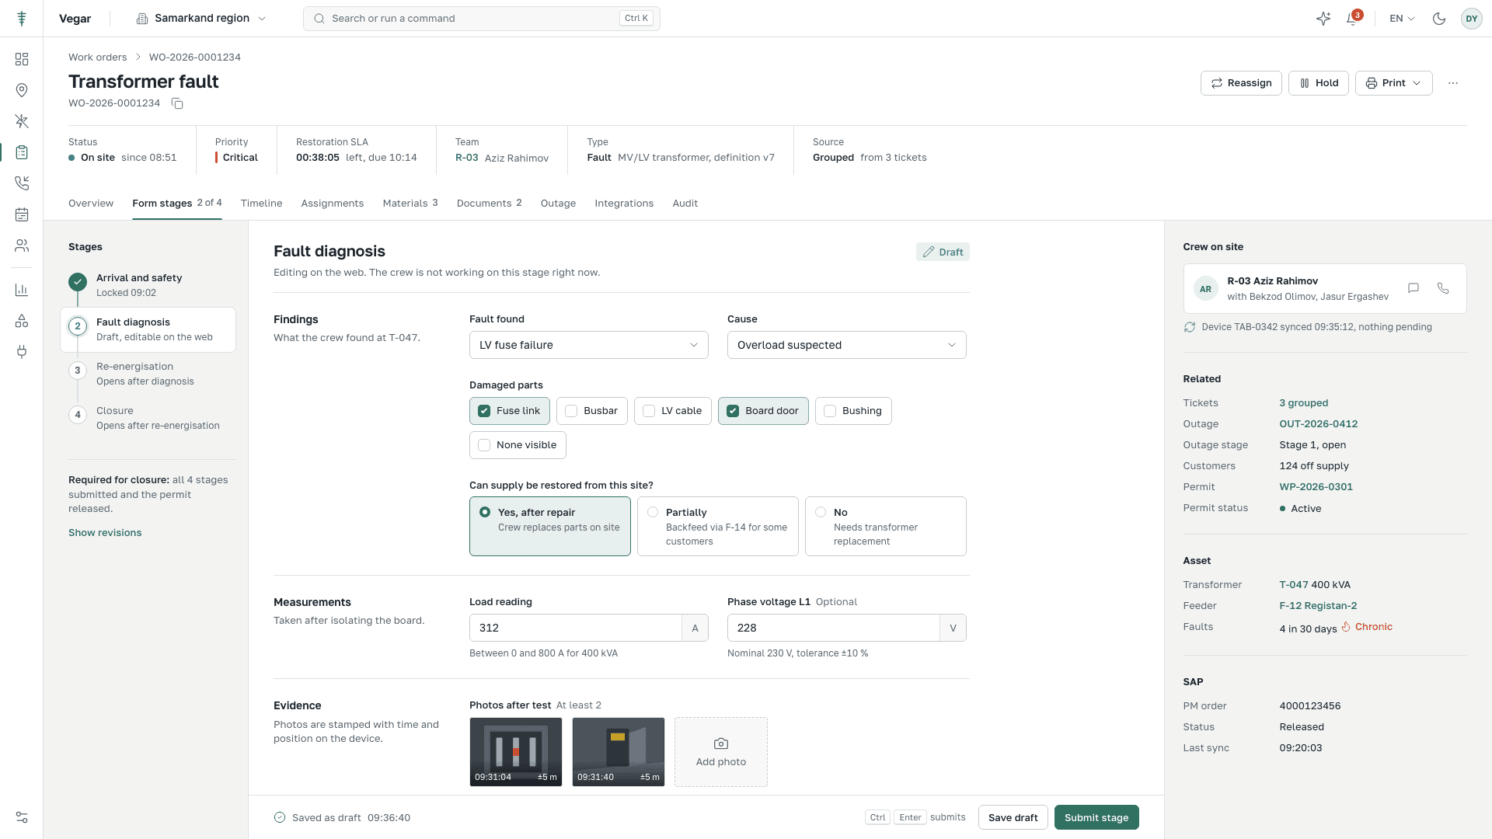1492x839 pixels.
Task: Open the Fault found dropdown
Action: (x=589, y=345)
